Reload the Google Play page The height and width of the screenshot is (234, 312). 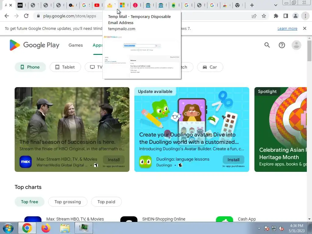(26, 16)
